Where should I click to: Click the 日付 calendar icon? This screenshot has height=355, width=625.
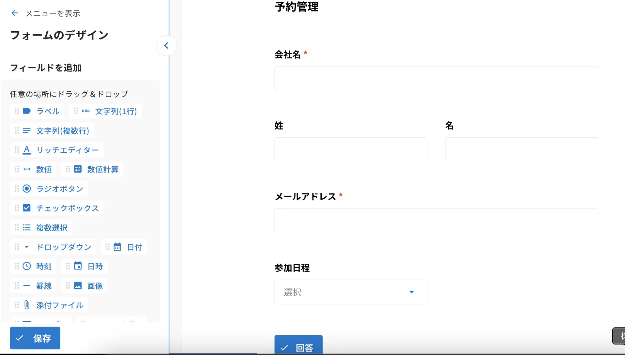pyautogui.click(x=117, y=247)
